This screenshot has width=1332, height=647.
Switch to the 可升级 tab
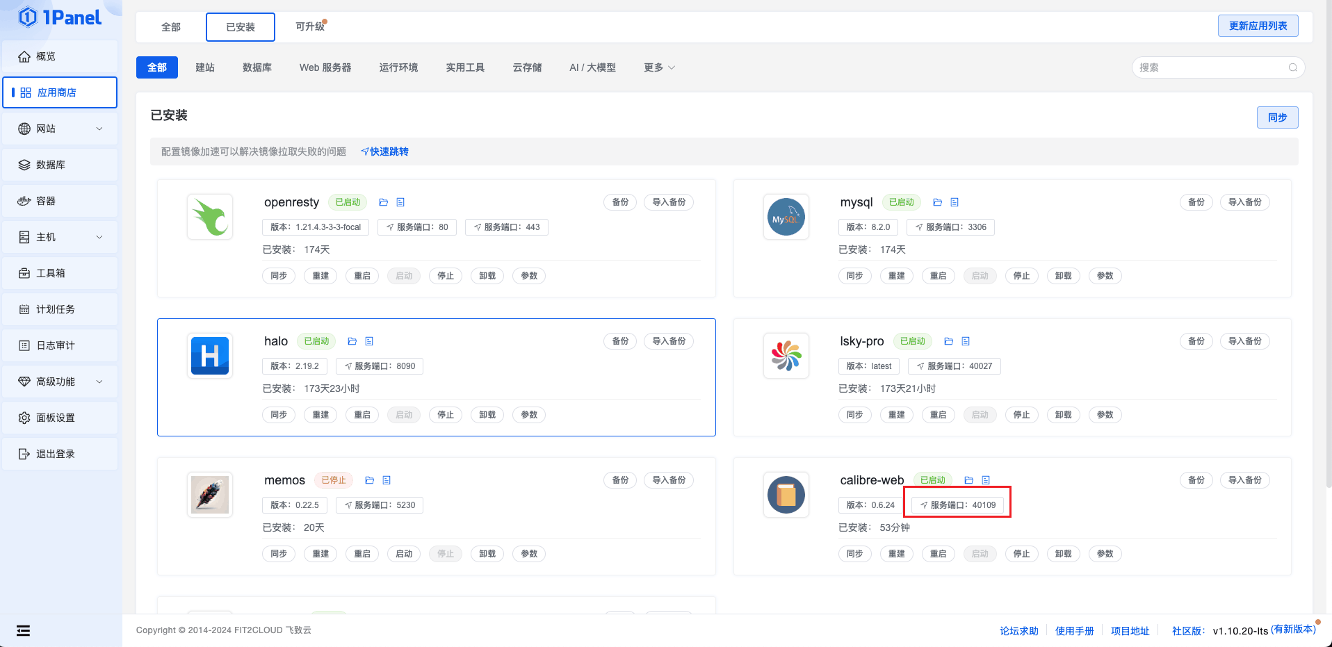[310, 26]
